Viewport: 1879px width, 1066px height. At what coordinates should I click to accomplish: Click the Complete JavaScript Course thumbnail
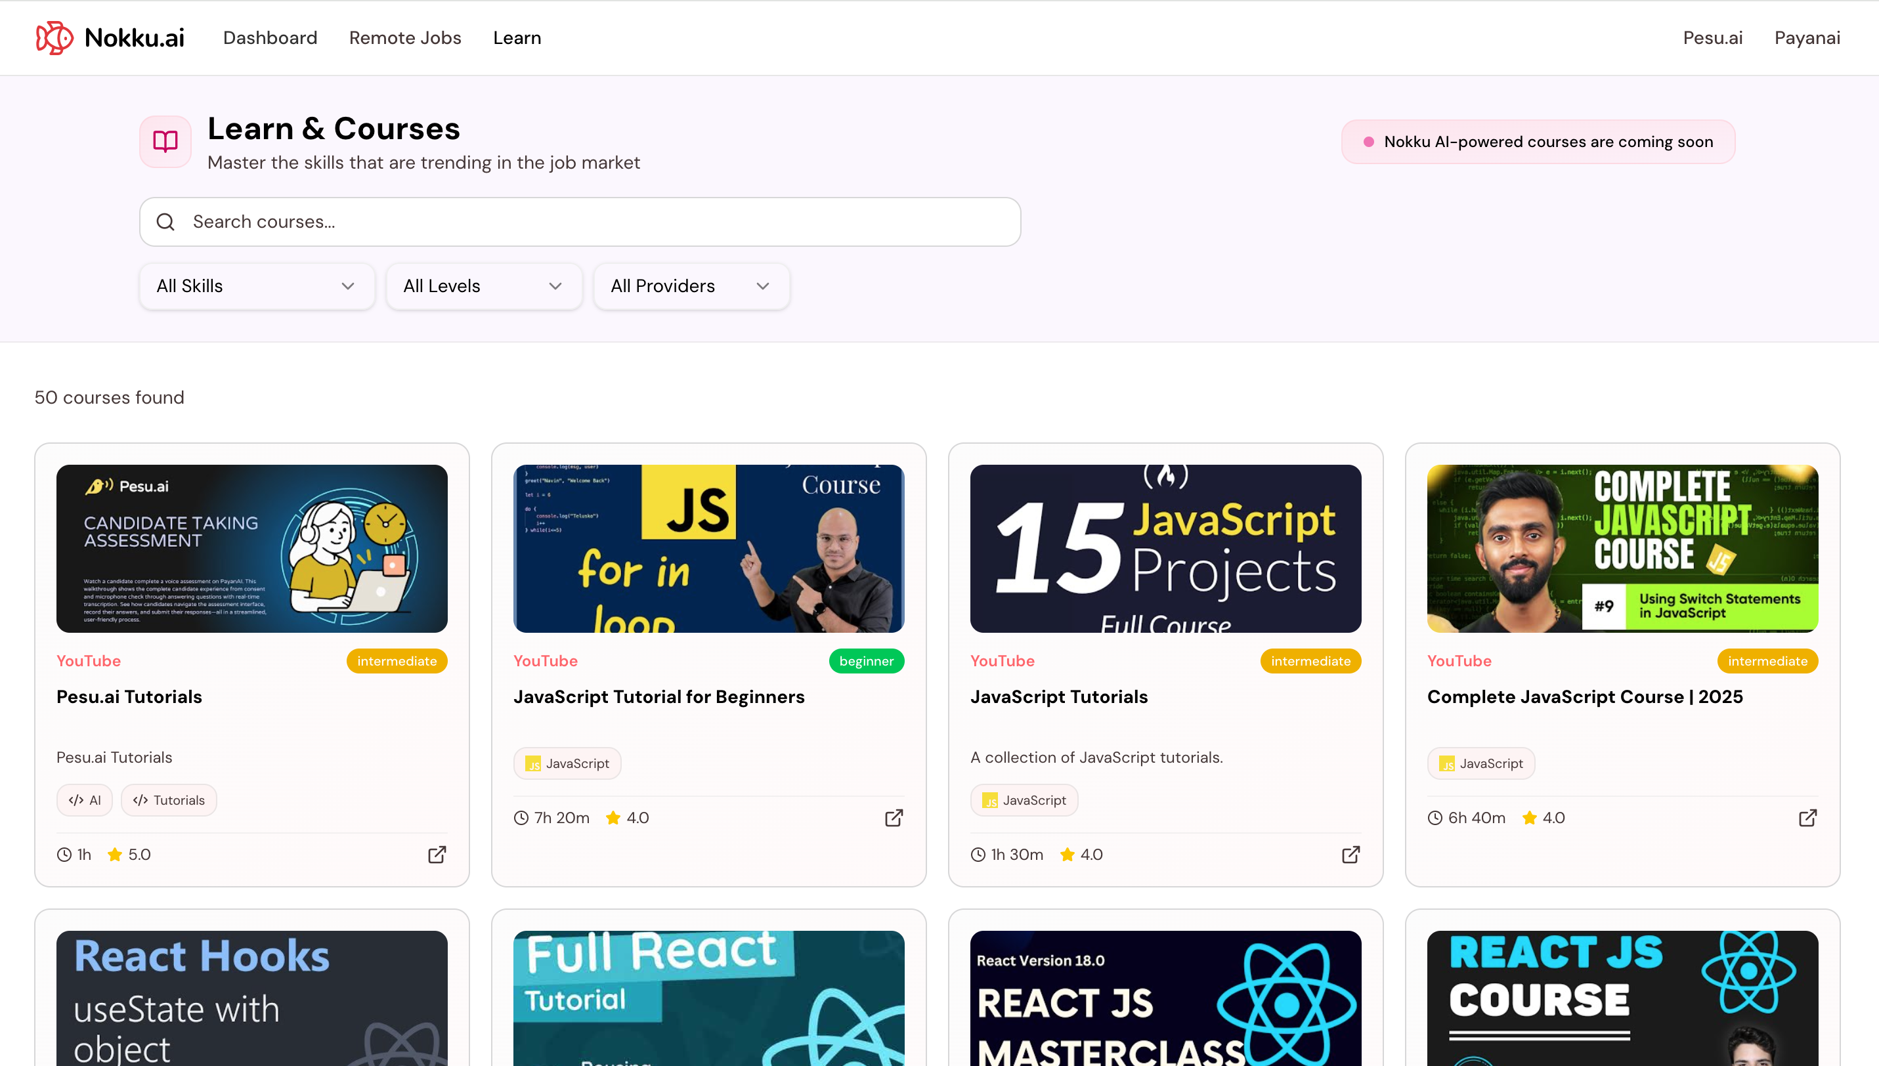(1623, 548)
